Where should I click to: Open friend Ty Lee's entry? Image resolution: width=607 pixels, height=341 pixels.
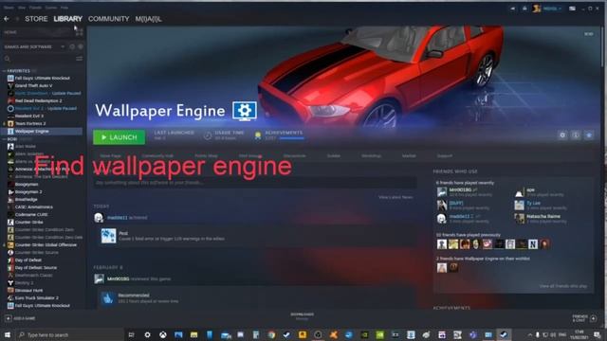(x=541, y=205)
